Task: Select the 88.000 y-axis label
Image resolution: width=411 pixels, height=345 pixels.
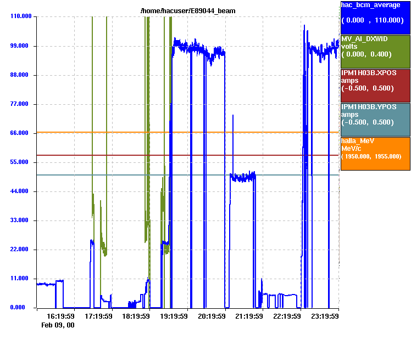Action: point(21,75)
